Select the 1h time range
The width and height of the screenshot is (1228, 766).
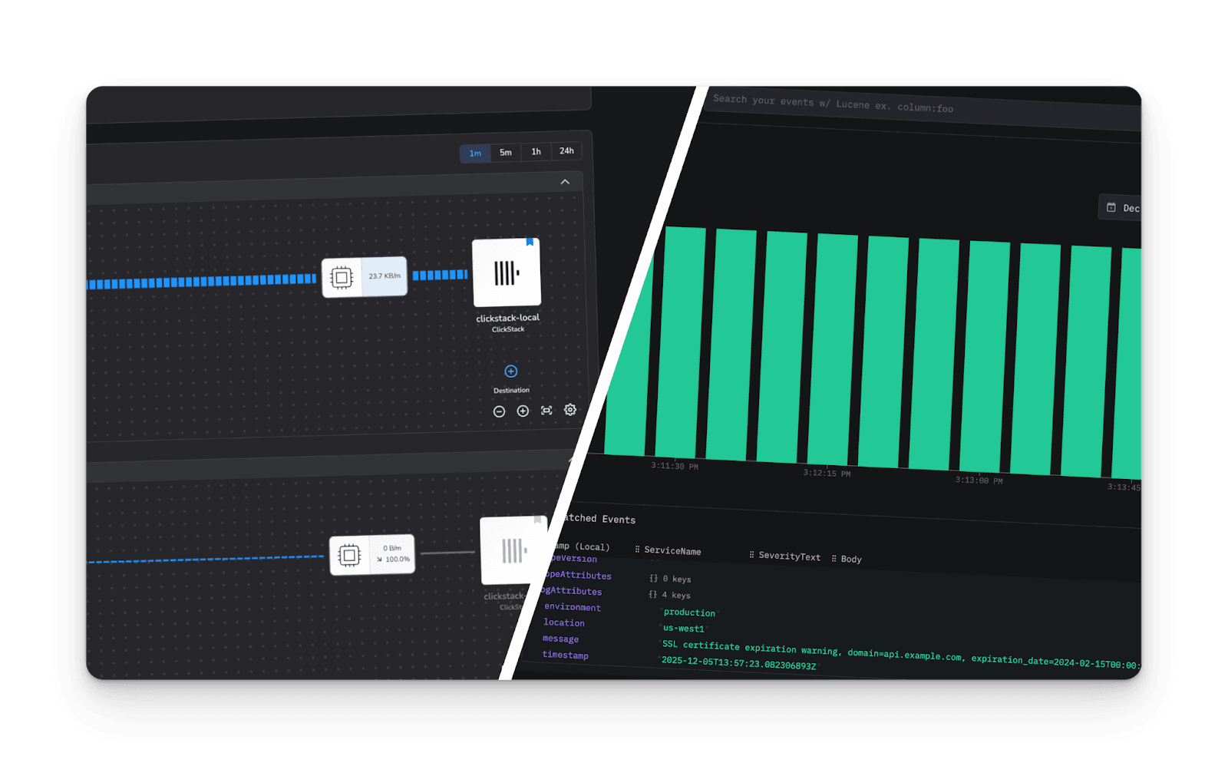[x=536, y=152]
